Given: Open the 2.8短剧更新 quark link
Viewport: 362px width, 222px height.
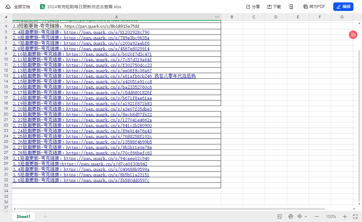Looking at the screenshot, I should 81,49.
